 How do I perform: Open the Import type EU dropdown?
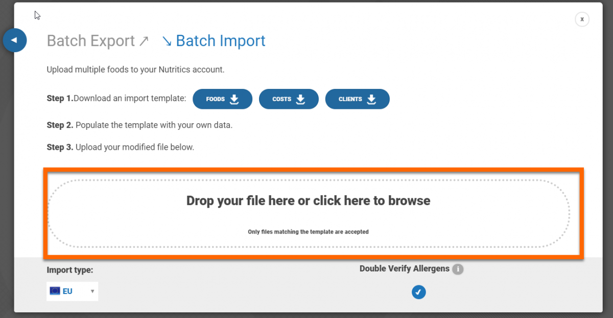[x=72, y=291]
